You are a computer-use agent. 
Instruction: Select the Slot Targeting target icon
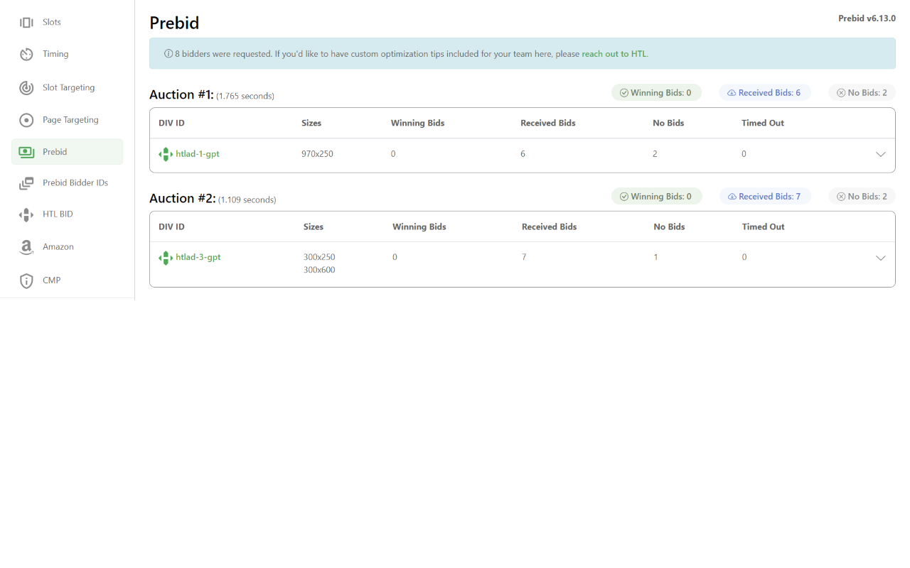coord(26,88)
